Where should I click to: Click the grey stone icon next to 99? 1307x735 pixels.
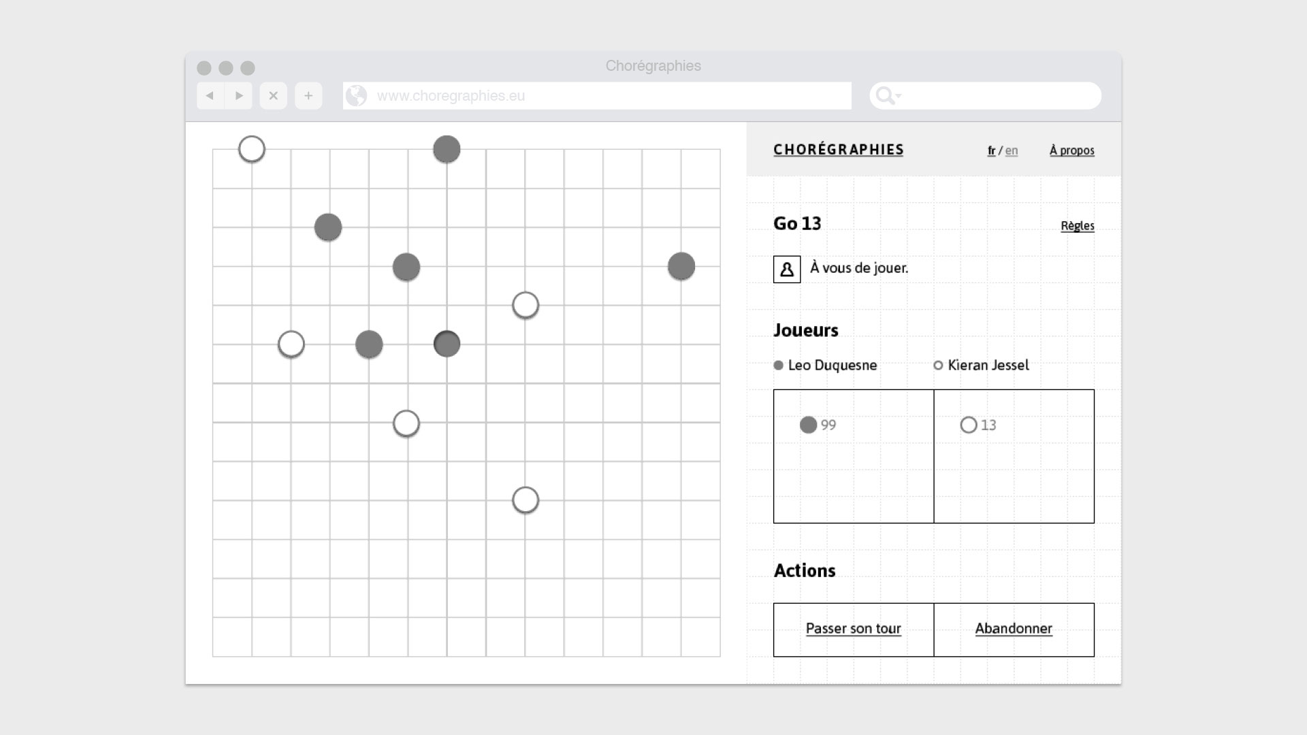pyautogui.click(x=808, y=425)
